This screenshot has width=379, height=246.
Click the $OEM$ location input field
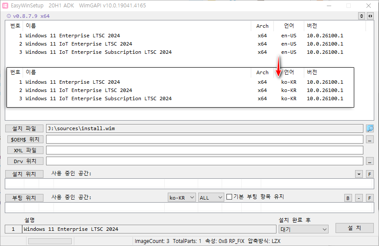click(204, 139)
